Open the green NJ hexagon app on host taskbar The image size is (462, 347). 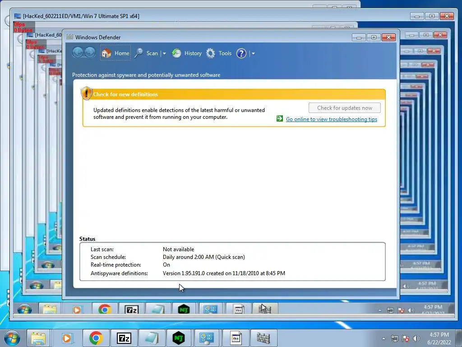pos(179,338)
